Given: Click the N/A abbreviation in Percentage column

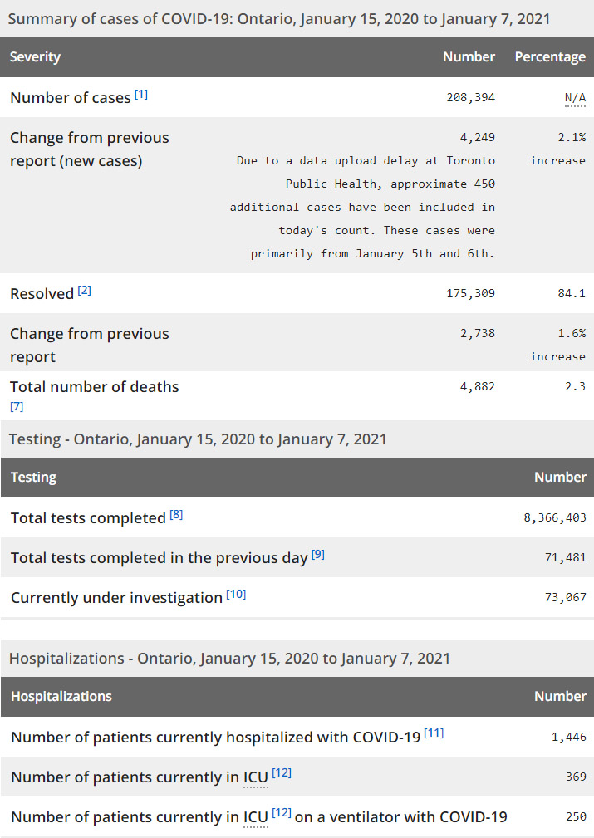Looking at the screenshot, I should point(575,98).
